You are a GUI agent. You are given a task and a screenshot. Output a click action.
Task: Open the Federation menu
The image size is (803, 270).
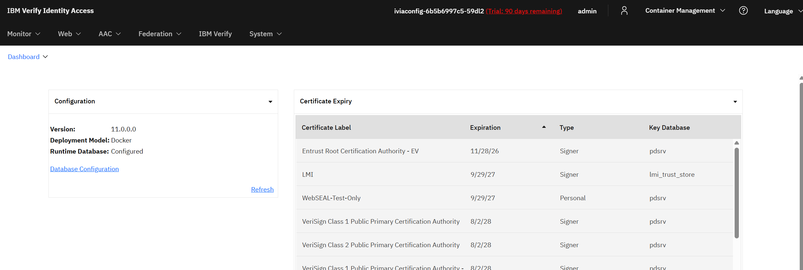[160, 34]
